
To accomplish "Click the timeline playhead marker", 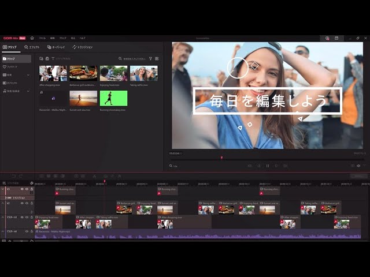I will point(105,181).
